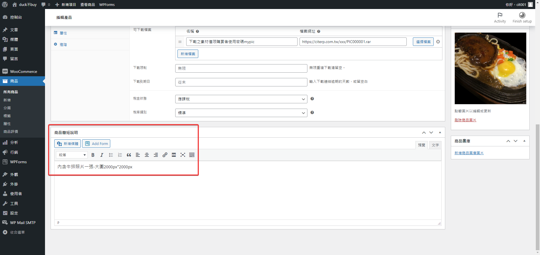Open the Activity panel
The width and height of the screenshot is (540, 255).
coord(500,17)
